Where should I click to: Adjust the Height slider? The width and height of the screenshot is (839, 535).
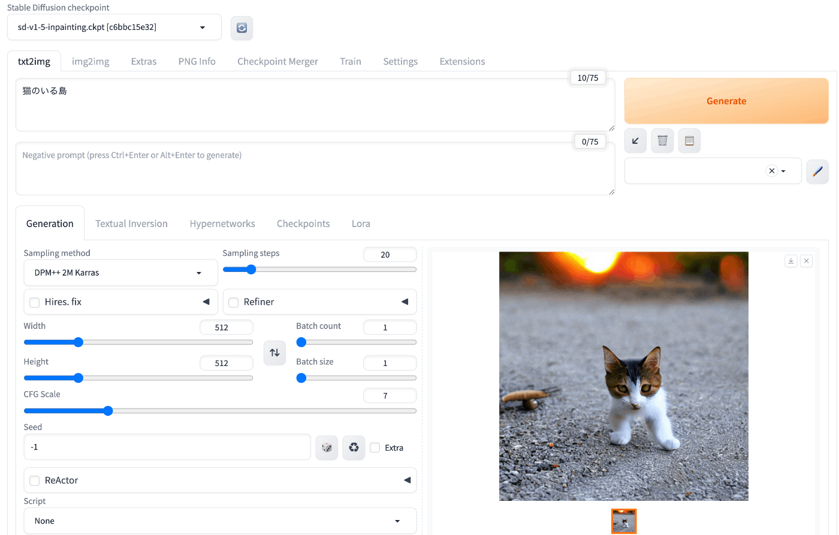[x=138, y=378]
